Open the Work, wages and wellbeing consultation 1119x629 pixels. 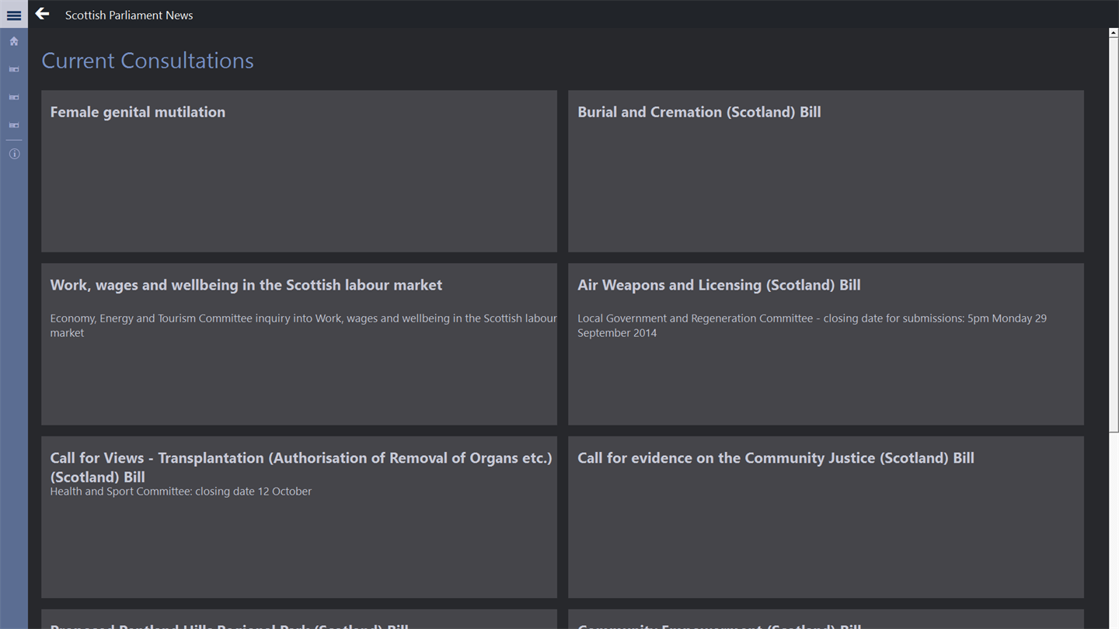(299, 344)
